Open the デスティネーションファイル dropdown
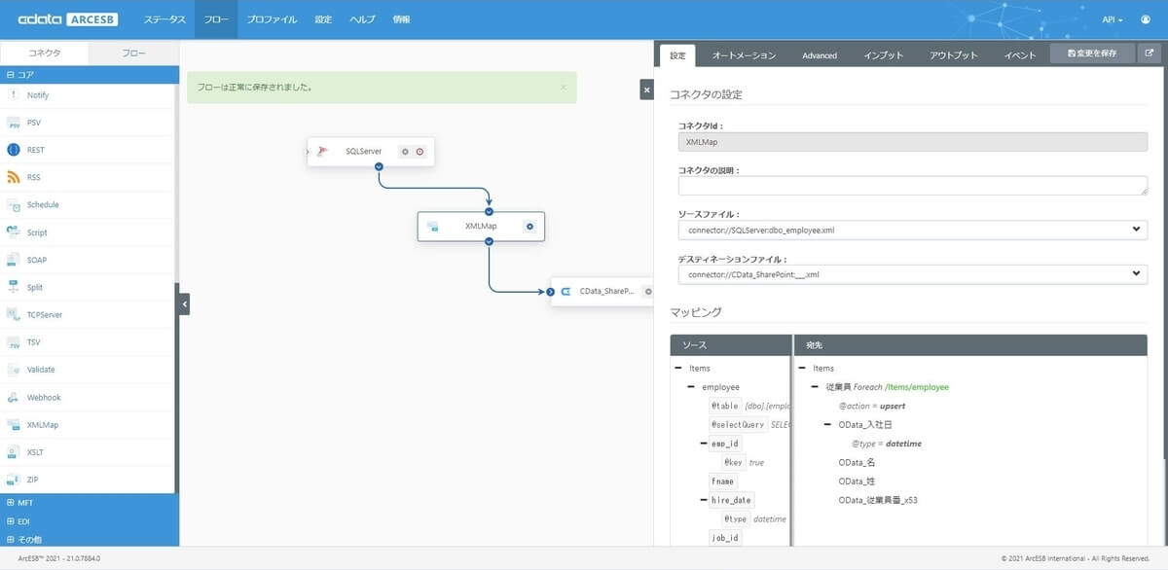Viewport: 1168px width, 570px height. pyautogui.click(x=912, y=274)
